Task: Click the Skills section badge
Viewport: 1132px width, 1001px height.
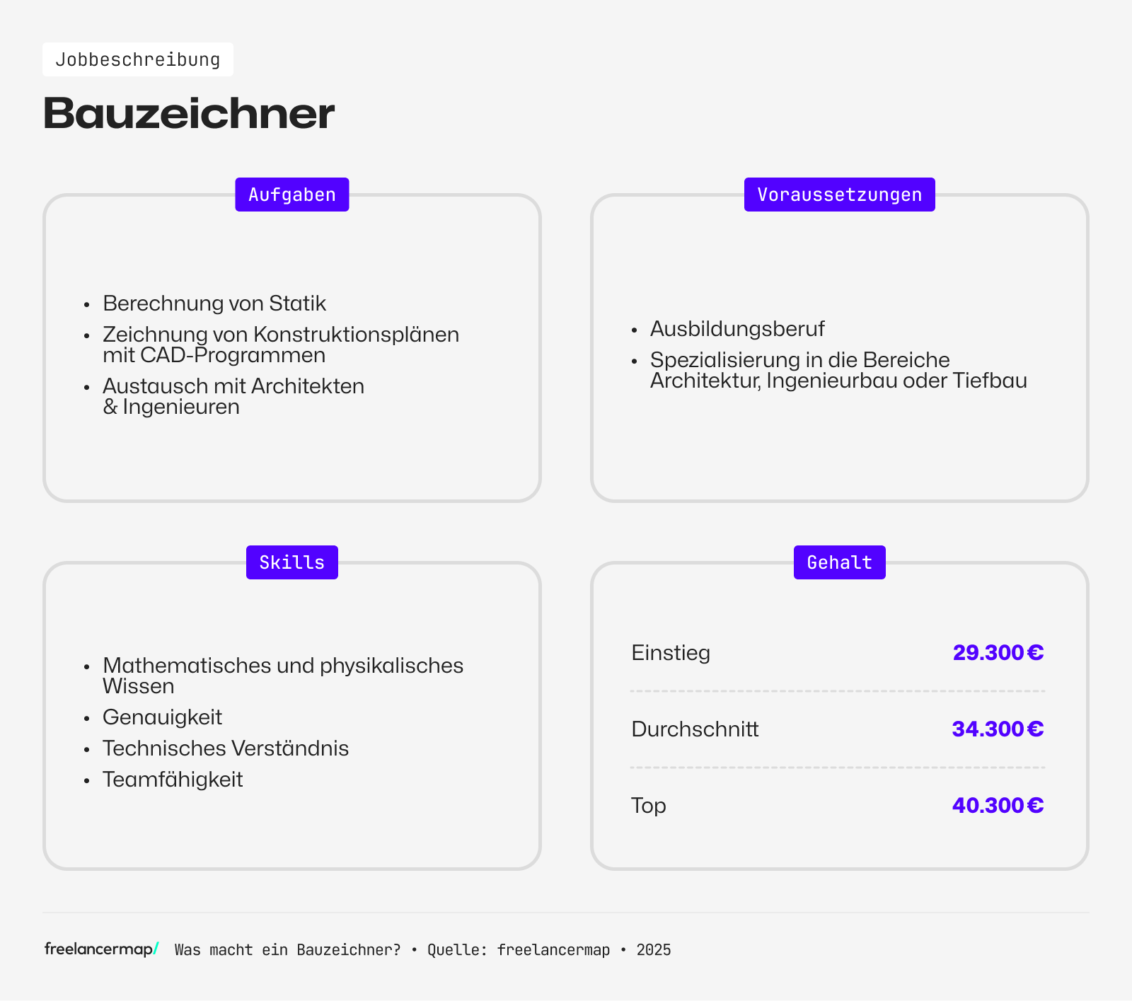Action: [x=291, y=562]
